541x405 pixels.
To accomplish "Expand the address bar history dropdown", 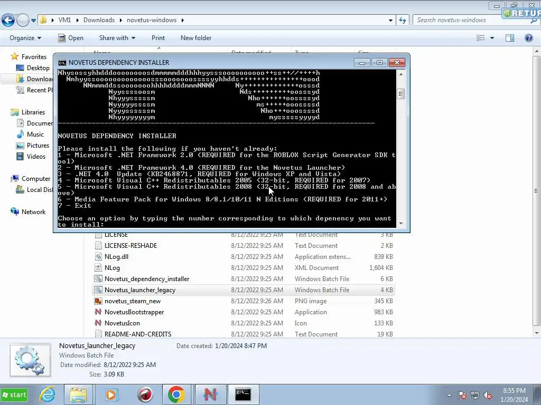I will 390,21.
